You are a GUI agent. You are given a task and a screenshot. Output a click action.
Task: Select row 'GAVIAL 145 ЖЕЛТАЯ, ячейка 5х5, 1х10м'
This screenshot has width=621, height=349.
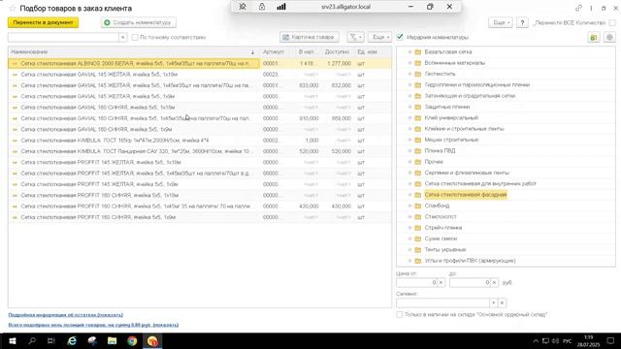200,75
